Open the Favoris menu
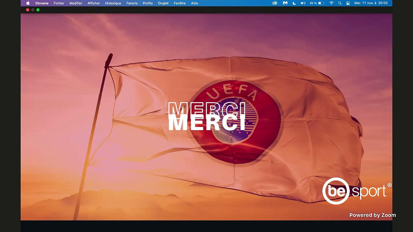The height and width of the screenshot is (232, 413). (132, 3)
